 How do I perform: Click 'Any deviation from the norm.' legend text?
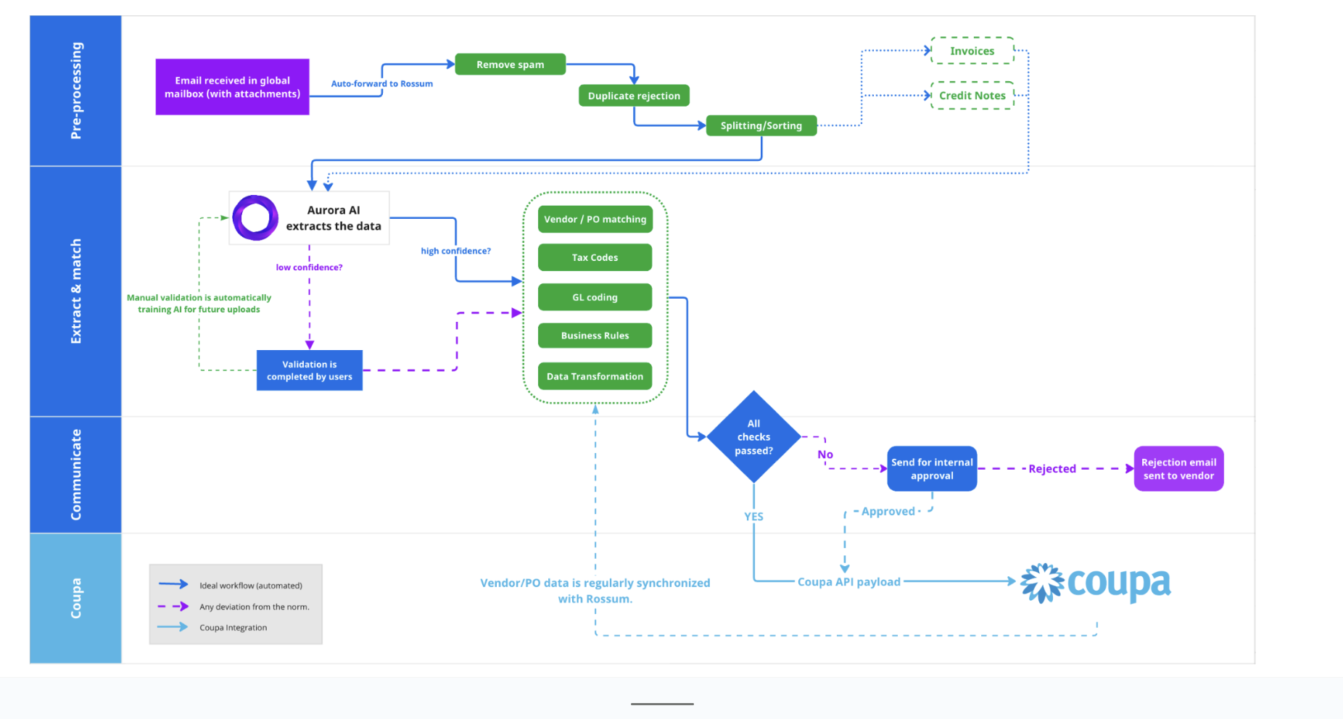pos(255,607)
